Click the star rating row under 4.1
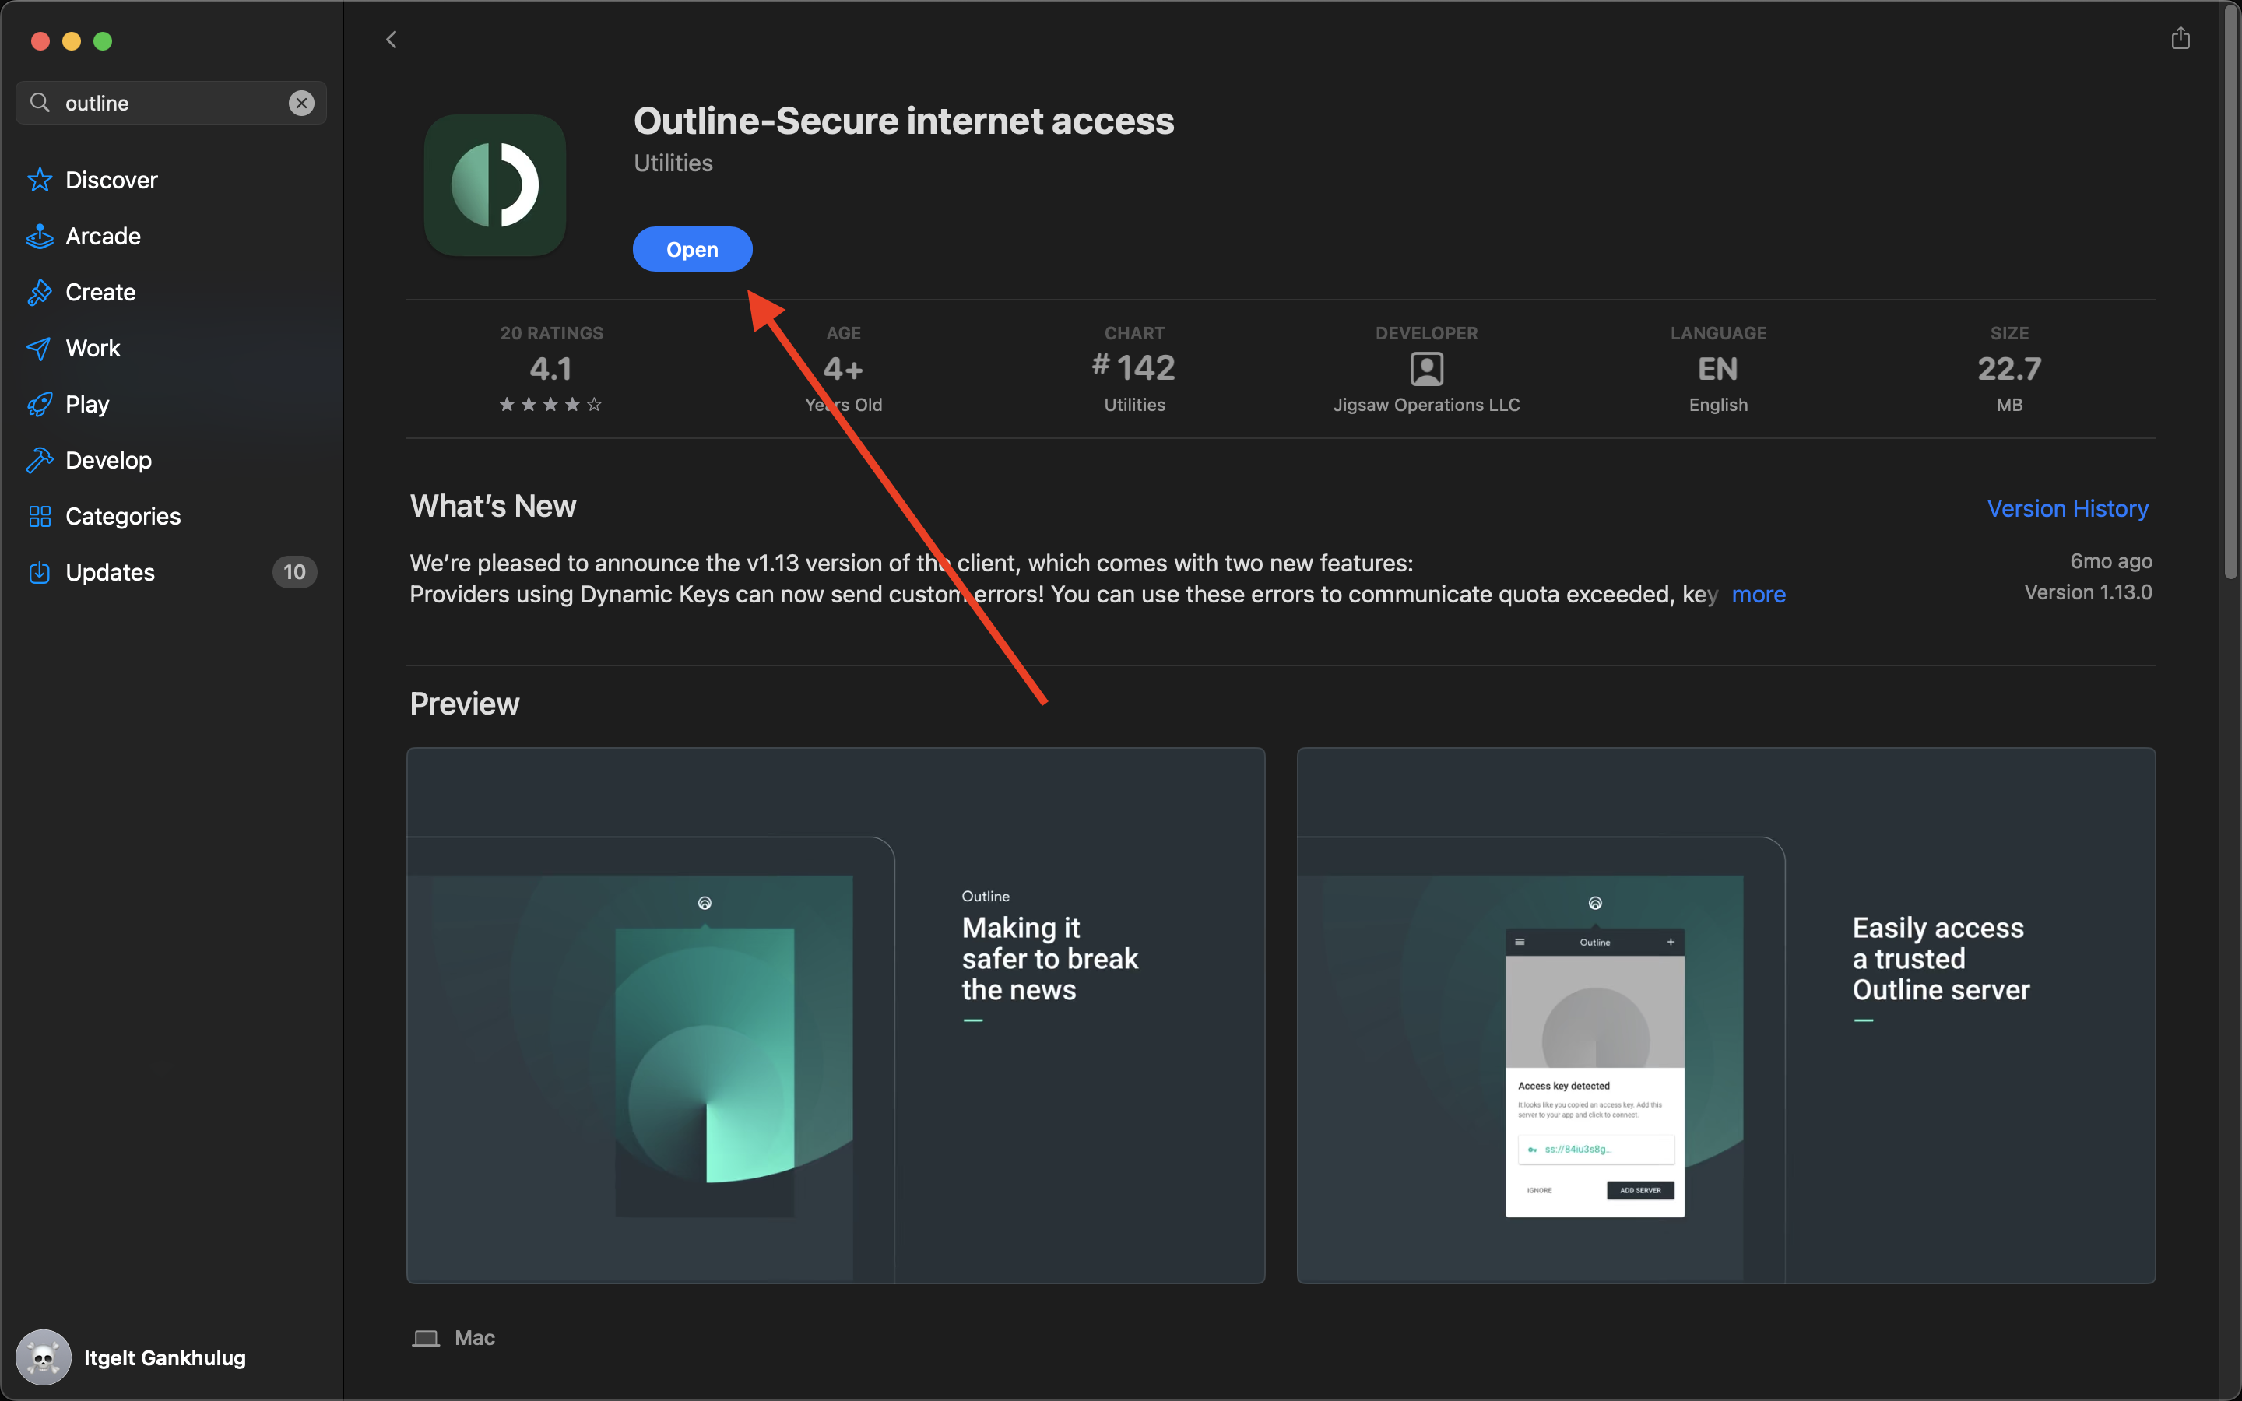Screen dimensions: 2242x1401 (x=550, y=404)
